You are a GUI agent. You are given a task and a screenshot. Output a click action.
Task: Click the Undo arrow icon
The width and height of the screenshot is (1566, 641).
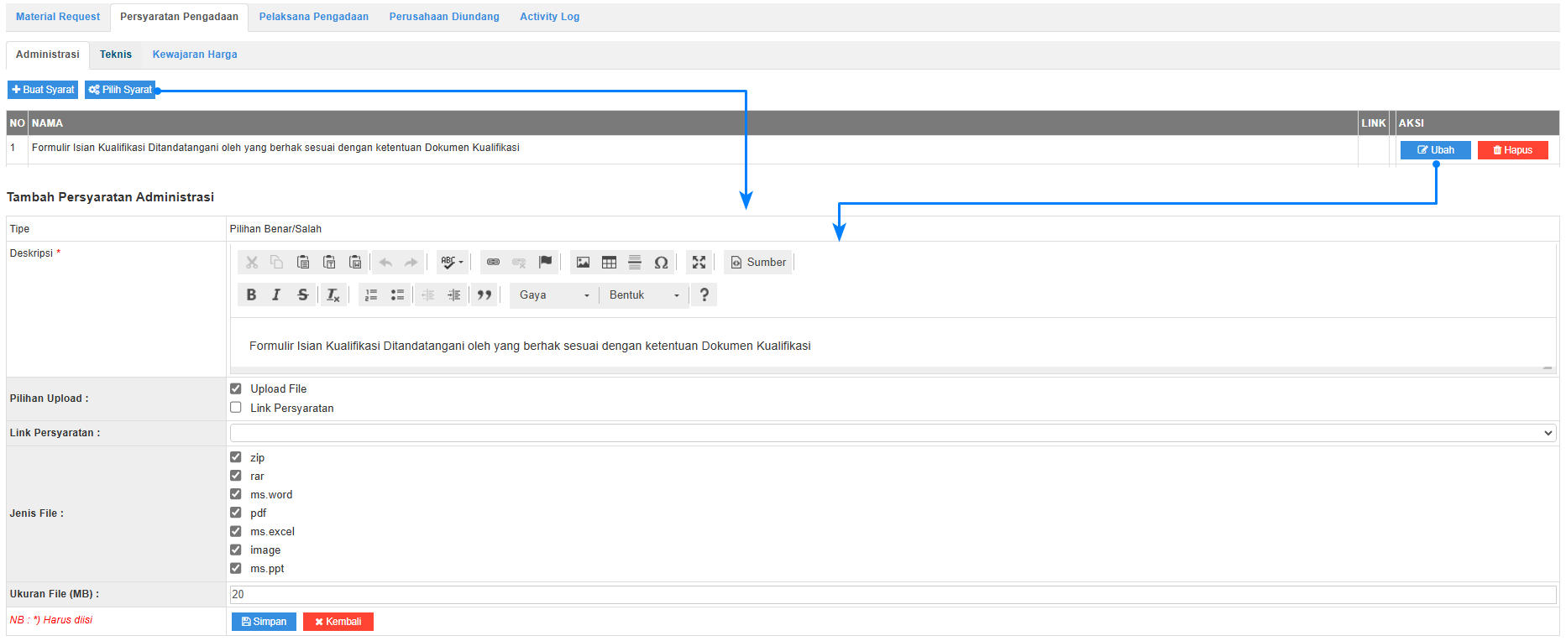point(385,263)
